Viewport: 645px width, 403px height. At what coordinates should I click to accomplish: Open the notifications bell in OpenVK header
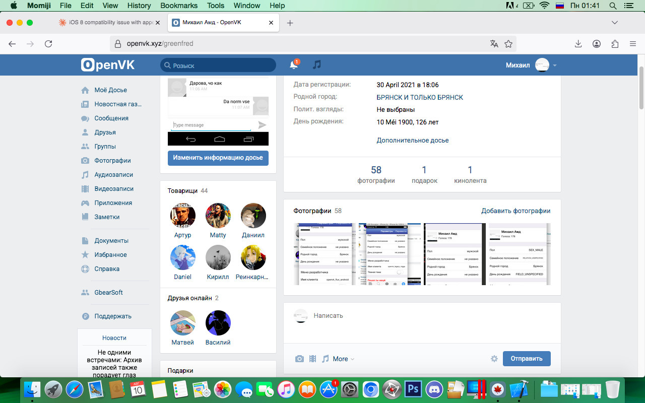(294, 65)
